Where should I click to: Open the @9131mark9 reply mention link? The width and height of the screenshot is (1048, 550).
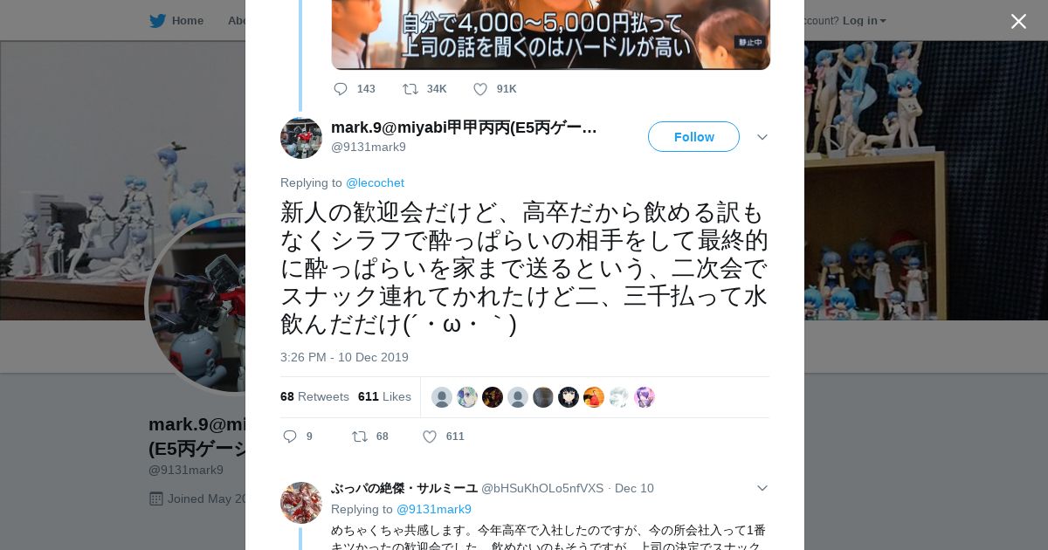coord(434,509)
